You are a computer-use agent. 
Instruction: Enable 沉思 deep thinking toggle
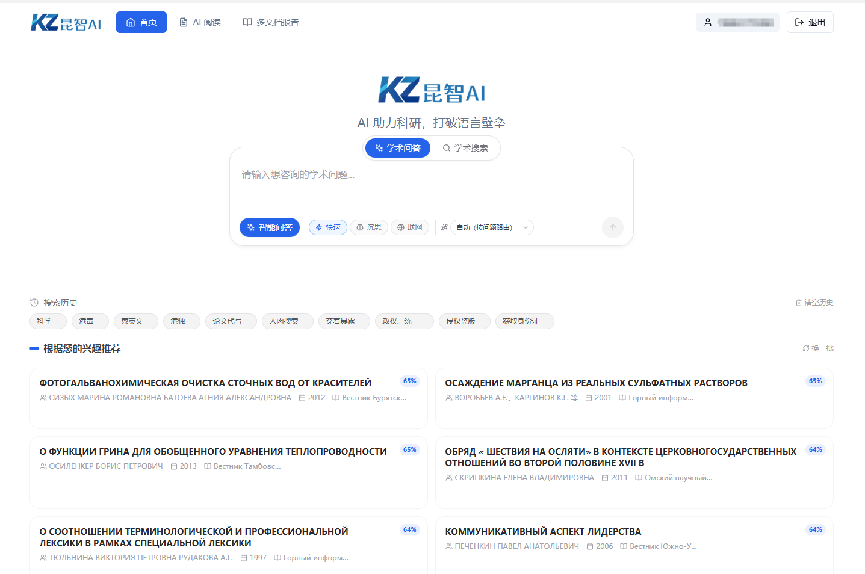coord(369,227)
